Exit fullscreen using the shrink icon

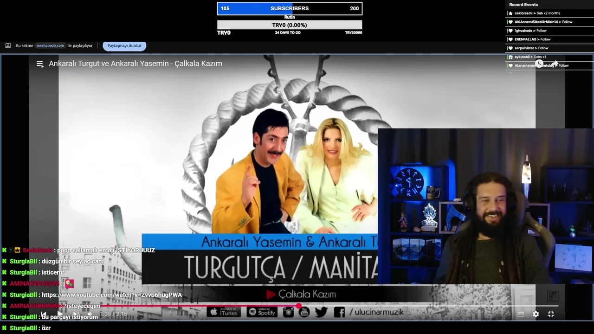pos(551,314)
